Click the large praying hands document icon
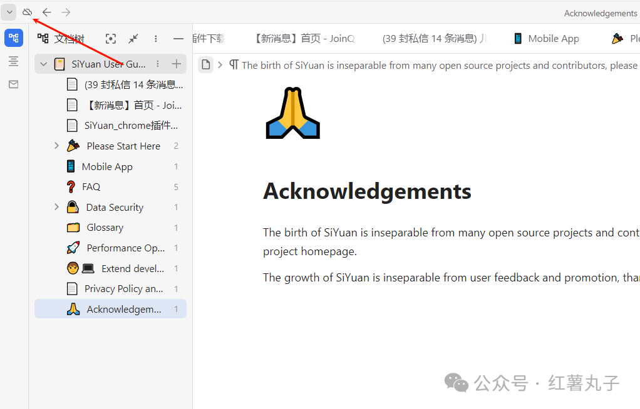Image resolution: width=640 pixels, height=409 pixels. pyautogui.click(x=292, y=113)
